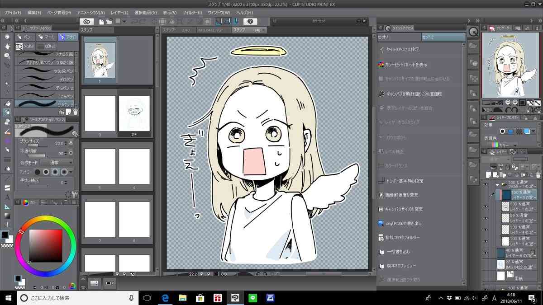This screenshot has width=543, height=305.
Task: Click the CLIP STUDIO launcher icon
Action: point(87,21)
